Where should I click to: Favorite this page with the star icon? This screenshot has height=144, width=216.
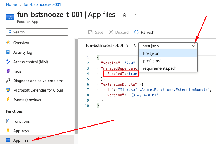[125, 15]
